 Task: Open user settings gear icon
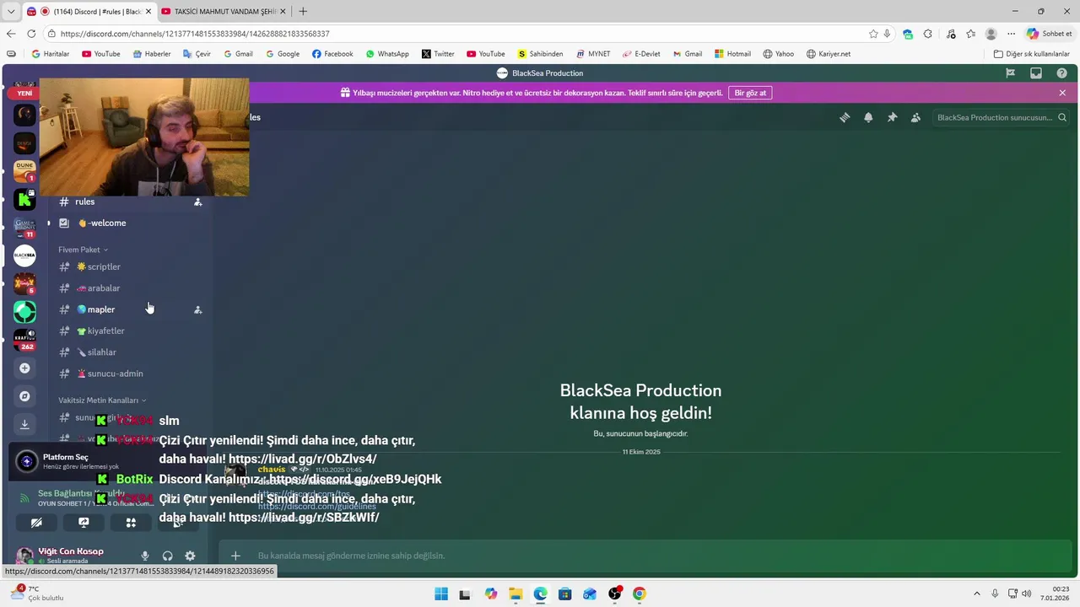tap(190, 556)
